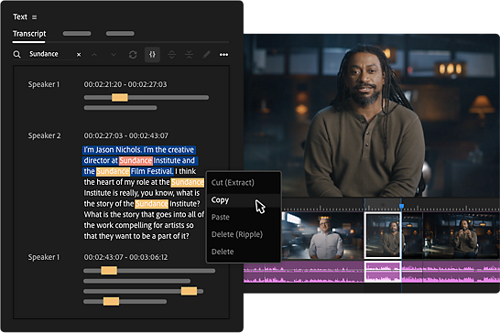
Task: Open the second placeholder tab
Action: (77, 34)
